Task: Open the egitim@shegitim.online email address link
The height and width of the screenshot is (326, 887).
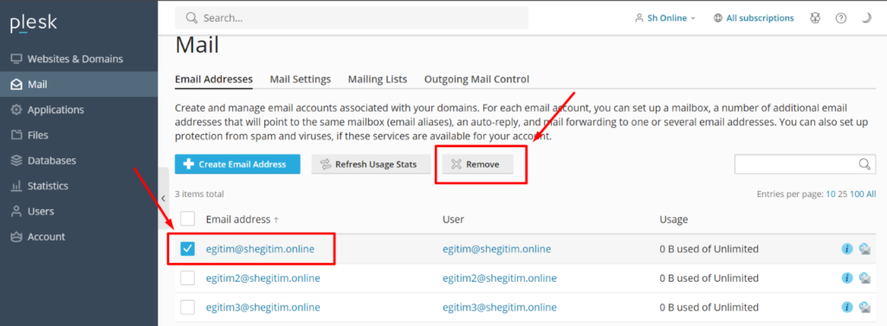Action: point(260,248)
